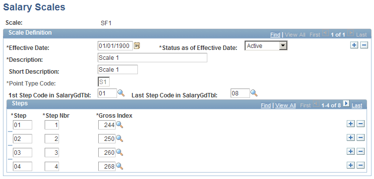
Task: Click the 1st Step Code input field
Action: click(107, 93)
